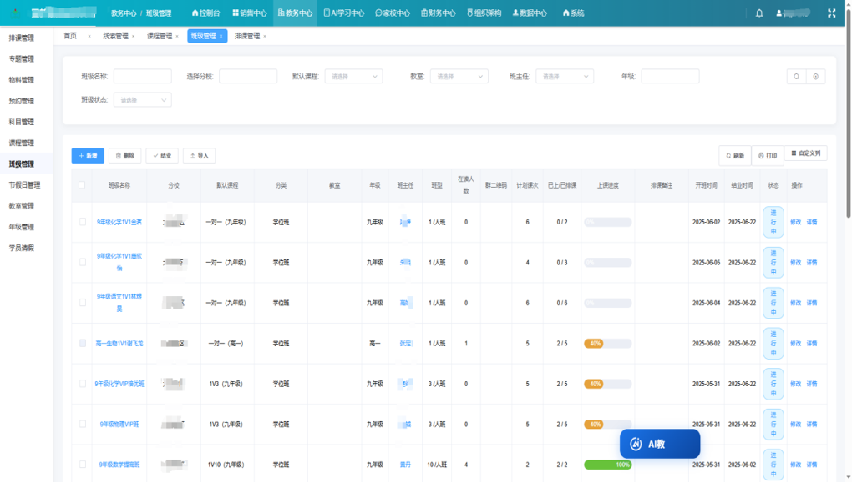Image resolution: width=852 pixels, height=483 pixels.
Task: Open 控制台 in the top navigation
Action: coord(206,13)
